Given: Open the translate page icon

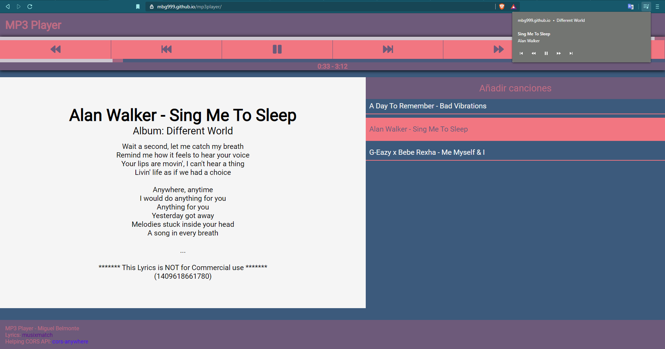Looking at the screenshot, I should point(631,7).
